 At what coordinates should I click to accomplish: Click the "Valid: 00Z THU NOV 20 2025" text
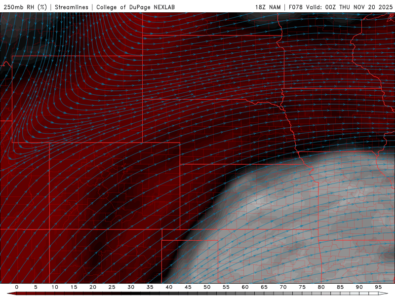pyautogui.click(x=349, y=7)
